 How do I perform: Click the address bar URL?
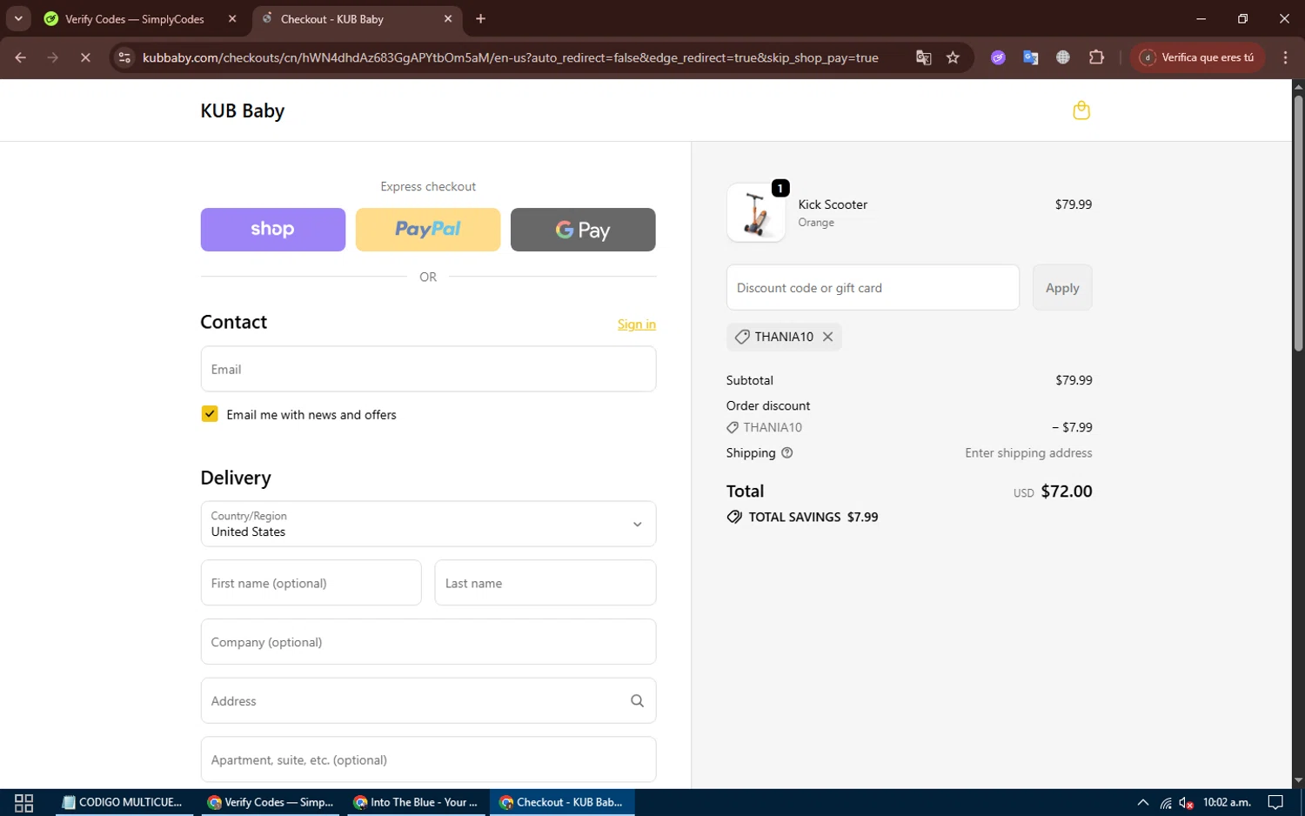510,57
